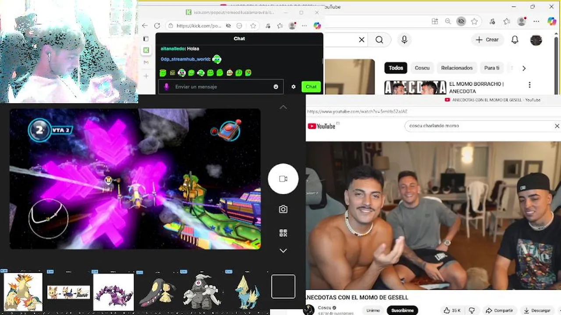561x315 pixels.
Task: Click the 'Enviar un mensaje' chat field
Action: pyautogui.click(x=220, y=87)
